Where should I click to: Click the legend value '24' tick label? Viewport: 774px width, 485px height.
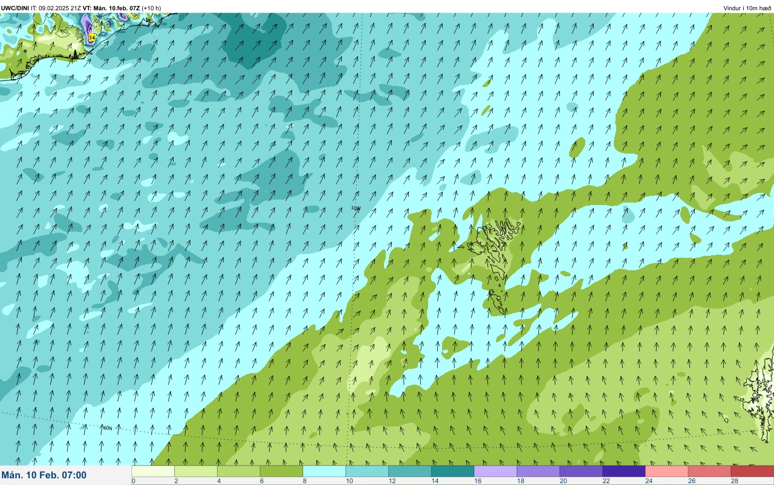click(648, 481)
